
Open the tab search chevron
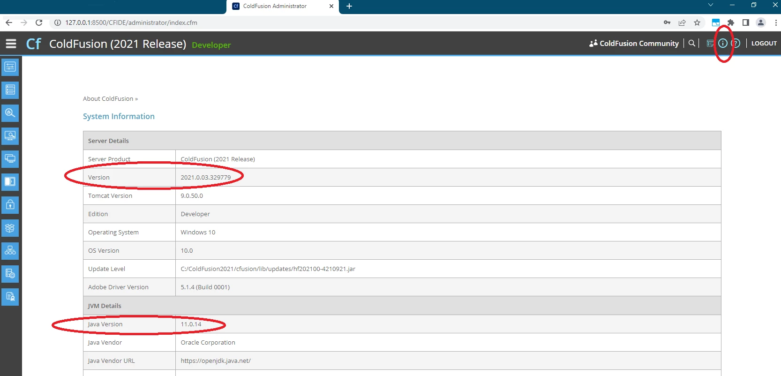click(711, 5)
